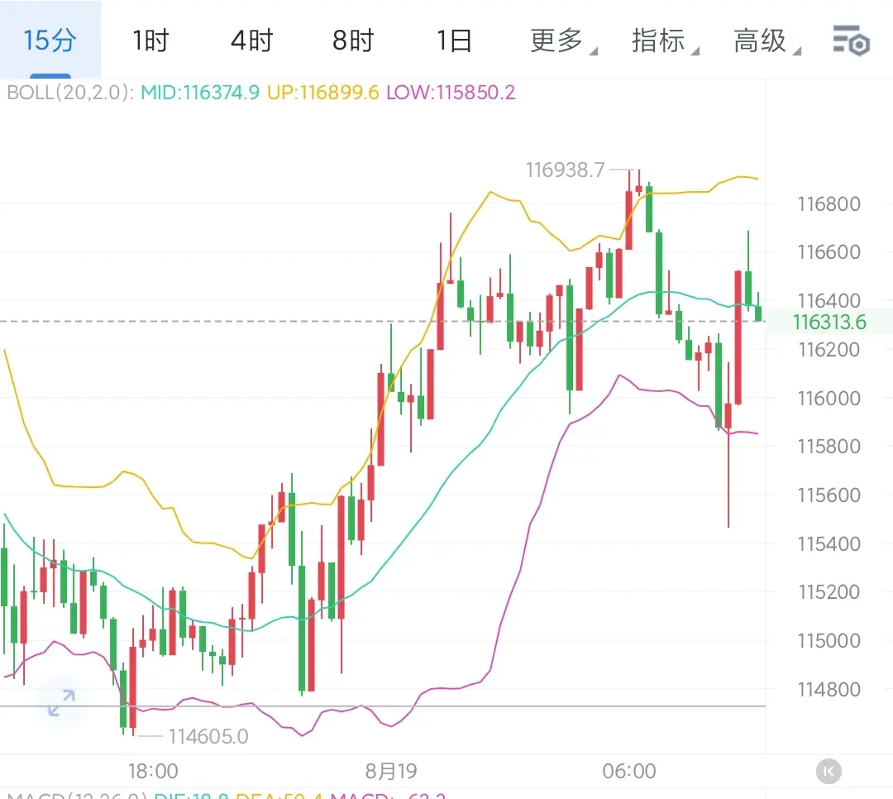Click the 116600 price axis label
Image resolution: width=893 pixels, height=799 pixels.
(829, 252)
